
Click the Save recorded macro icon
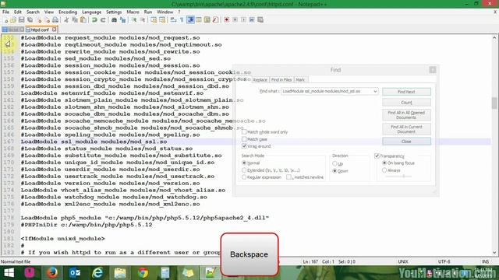(x=260, y=20)
